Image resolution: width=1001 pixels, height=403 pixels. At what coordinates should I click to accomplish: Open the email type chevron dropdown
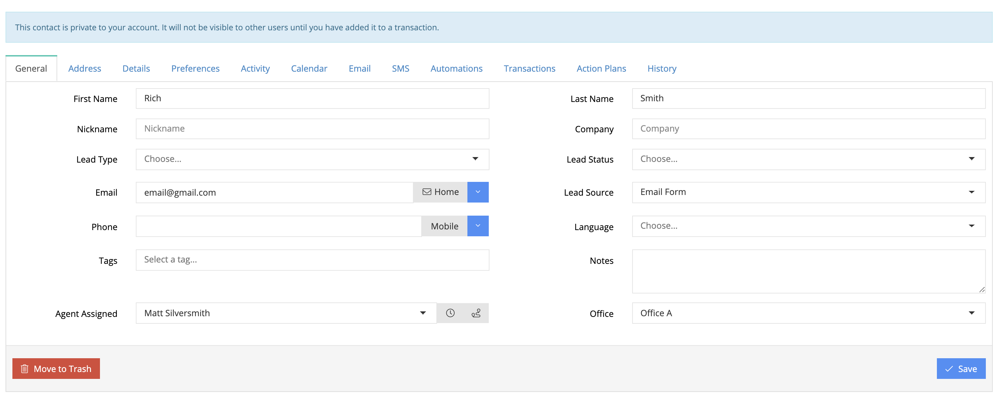[477, 192]
